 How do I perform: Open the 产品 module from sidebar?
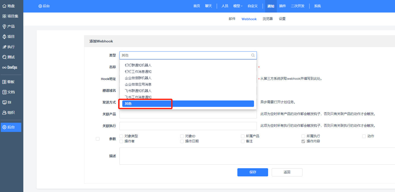[x=9, y=26]
